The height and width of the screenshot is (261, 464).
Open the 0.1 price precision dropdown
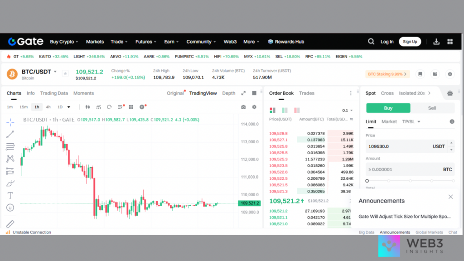pos(348,110)
